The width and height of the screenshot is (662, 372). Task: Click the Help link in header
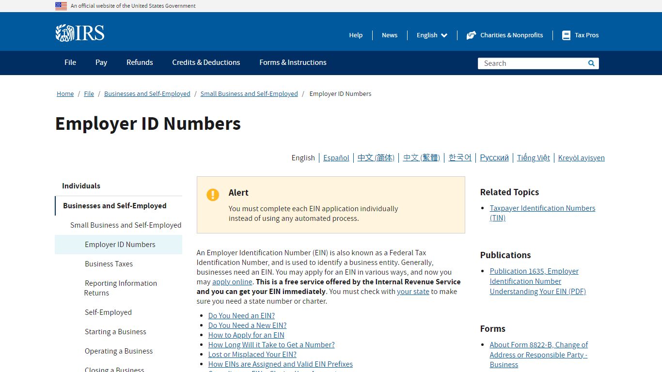tap(356, 35)
